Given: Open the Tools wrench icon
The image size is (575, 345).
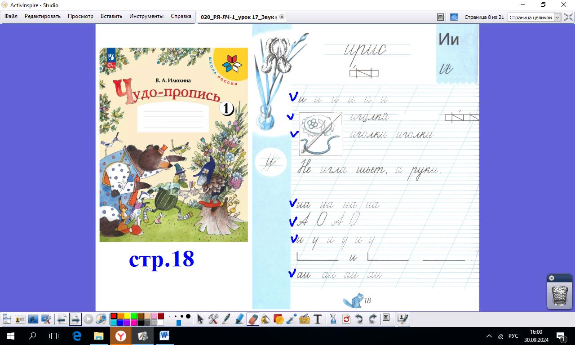Looking at the screenshot, I should 213,319.
